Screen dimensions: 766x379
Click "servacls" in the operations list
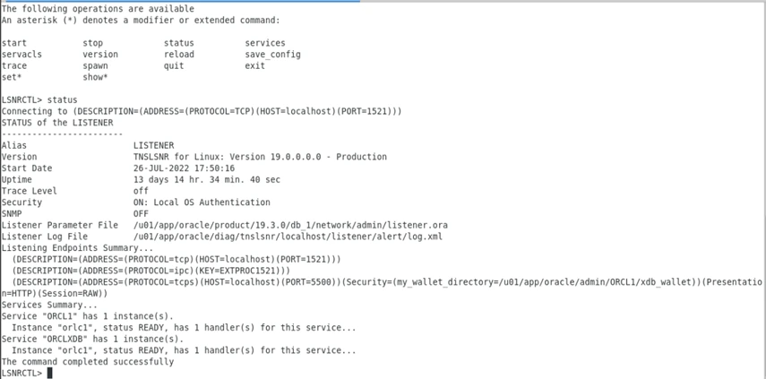tap(22, 55)
